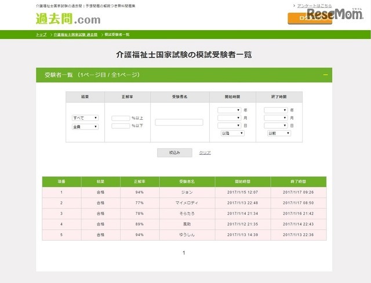Open the 終了時間 day (日) dropdown
Image resolution: width=371 pixels, height=283 pixels.
click(275, 126)
